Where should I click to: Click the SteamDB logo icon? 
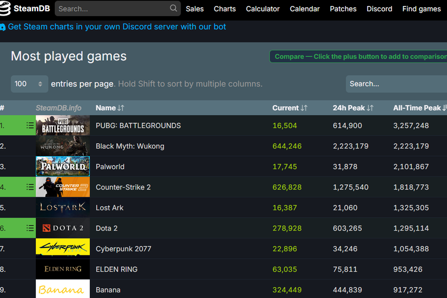click(6, 9)
